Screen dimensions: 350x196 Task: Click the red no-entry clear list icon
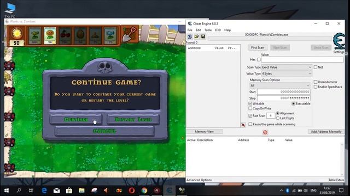pyautogui.click(x=265, y=132)
